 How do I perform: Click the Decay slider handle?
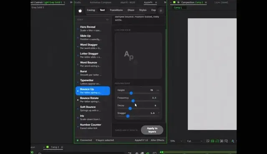[x=130, y=109]
